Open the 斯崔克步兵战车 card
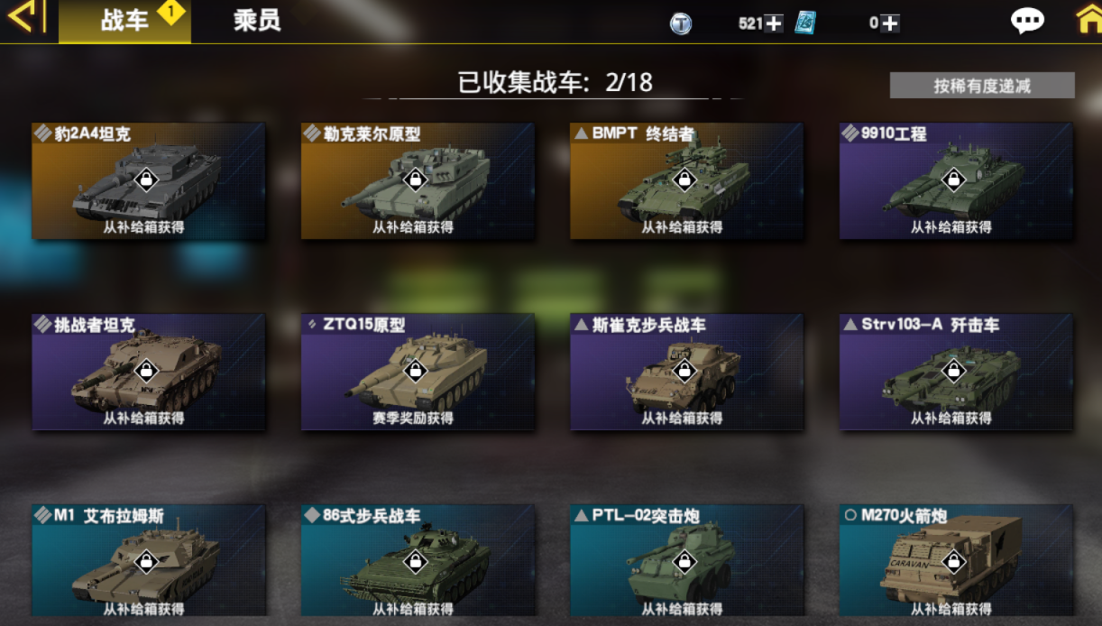1102x626 pixels. (x=686, y=372)
